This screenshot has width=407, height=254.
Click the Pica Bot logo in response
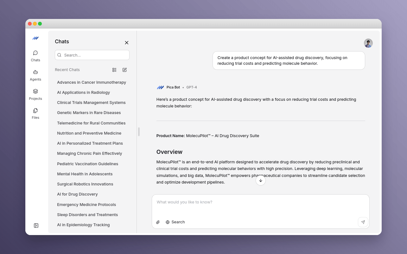[160, 88]
